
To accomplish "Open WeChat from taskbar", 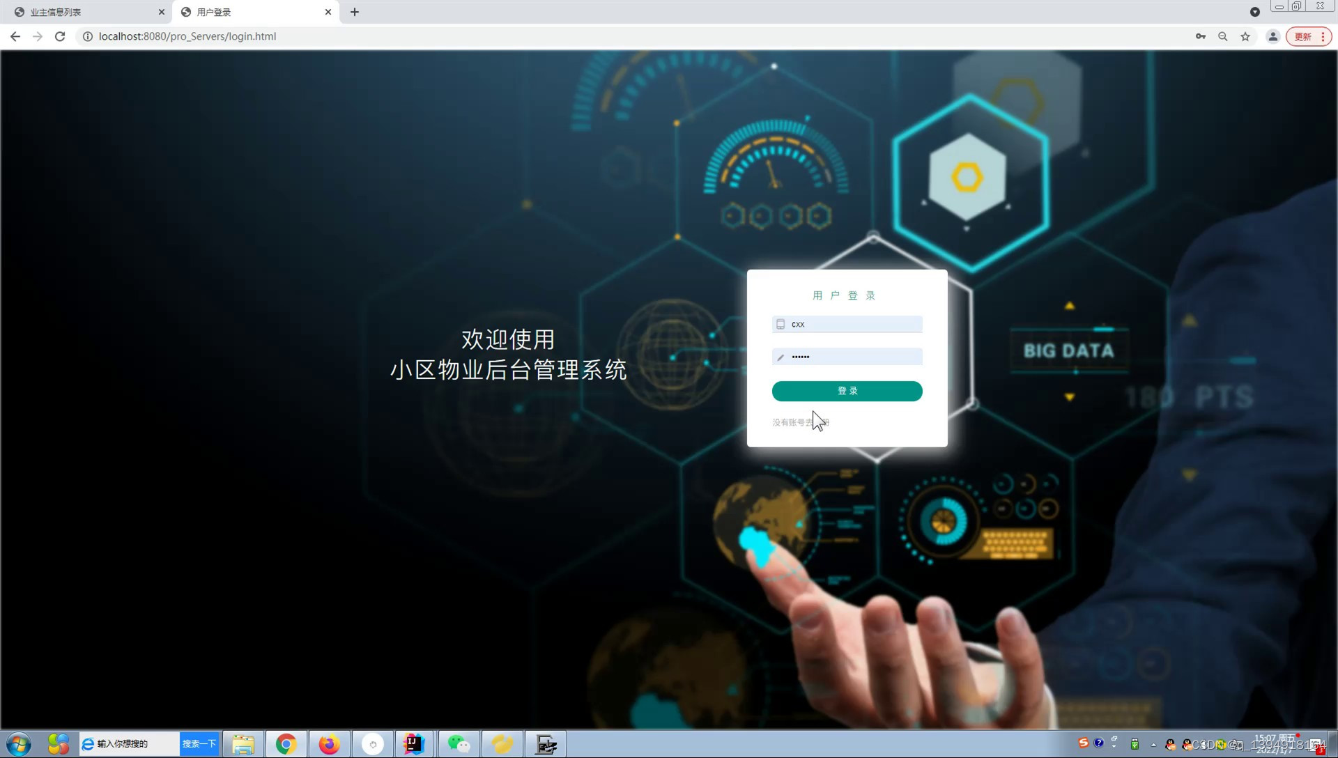I will coord(459,744).
